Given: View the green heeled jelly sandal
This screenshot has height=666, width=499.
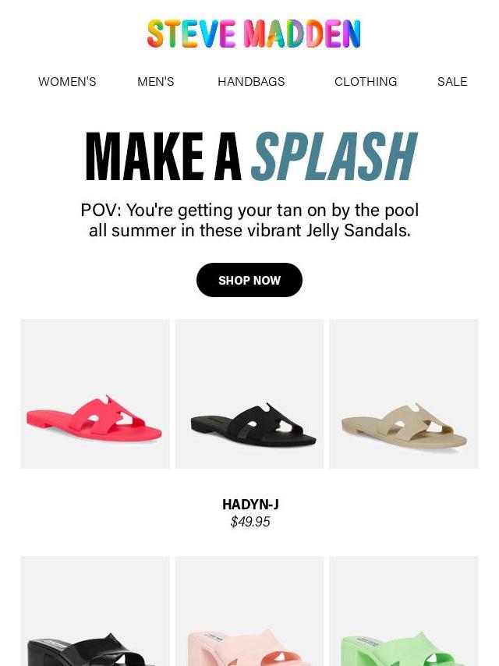Looking at the screenshot, I should point(404,611).
